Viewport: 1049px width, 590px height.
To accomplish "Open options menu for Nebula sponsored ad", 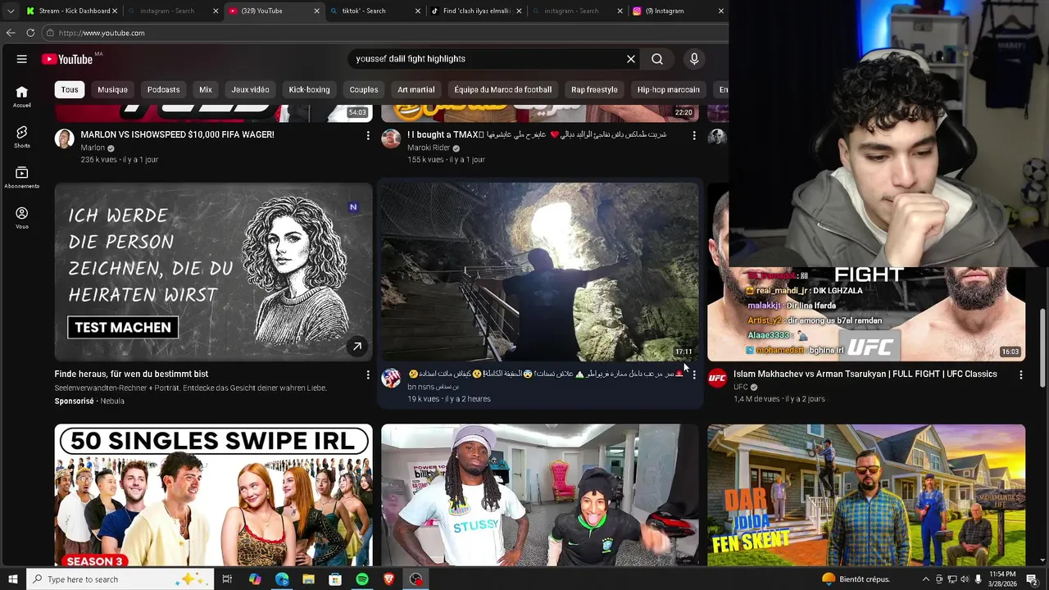I will click(367, 374).
